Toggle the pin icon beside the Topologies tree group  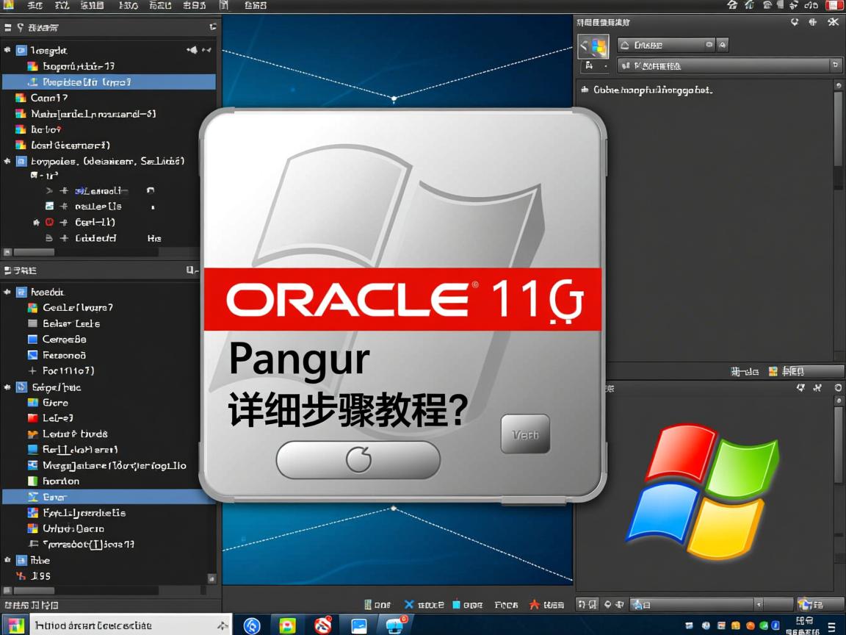click(7, 161)
